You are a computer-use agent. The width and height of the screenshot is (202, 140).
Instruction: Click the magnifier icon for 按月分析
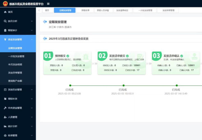(x=5, y=21)
